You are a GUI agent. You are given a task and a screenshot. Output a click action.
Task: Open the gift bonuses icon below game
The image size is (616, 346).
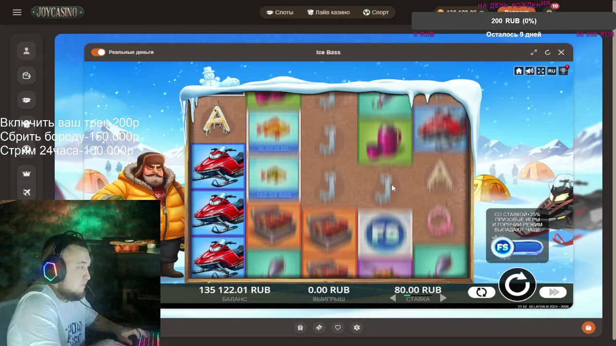pos(300,328)
